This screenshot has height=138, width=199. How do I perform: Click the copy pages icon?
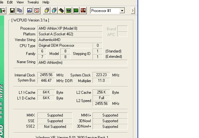[x=19, y=10]
